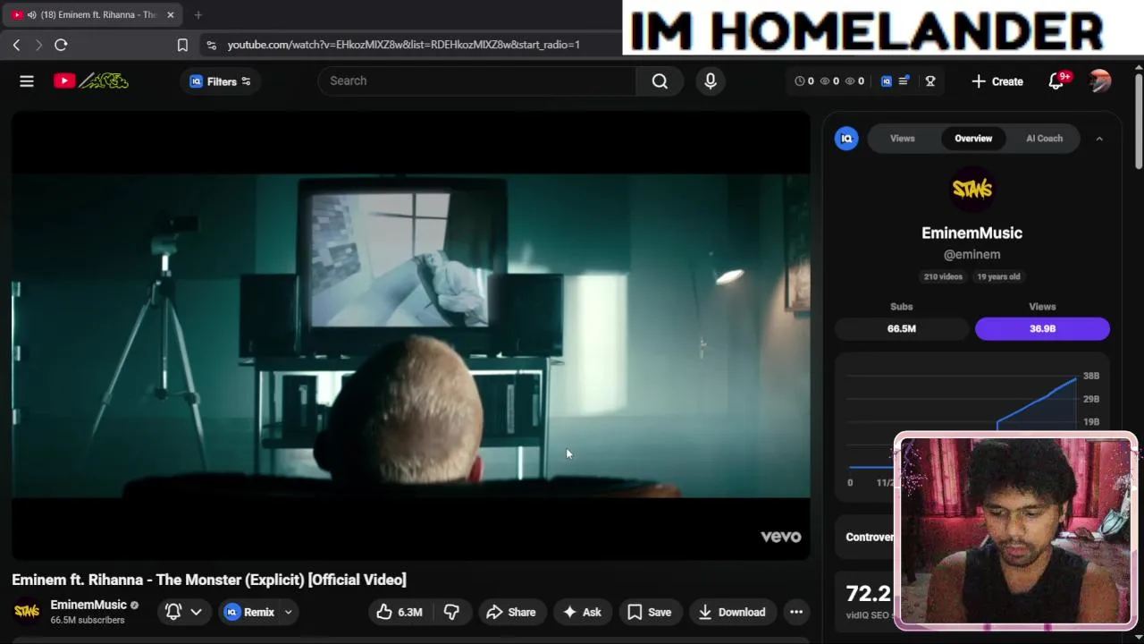Reload the page
1144x644 pixels.
61,45
